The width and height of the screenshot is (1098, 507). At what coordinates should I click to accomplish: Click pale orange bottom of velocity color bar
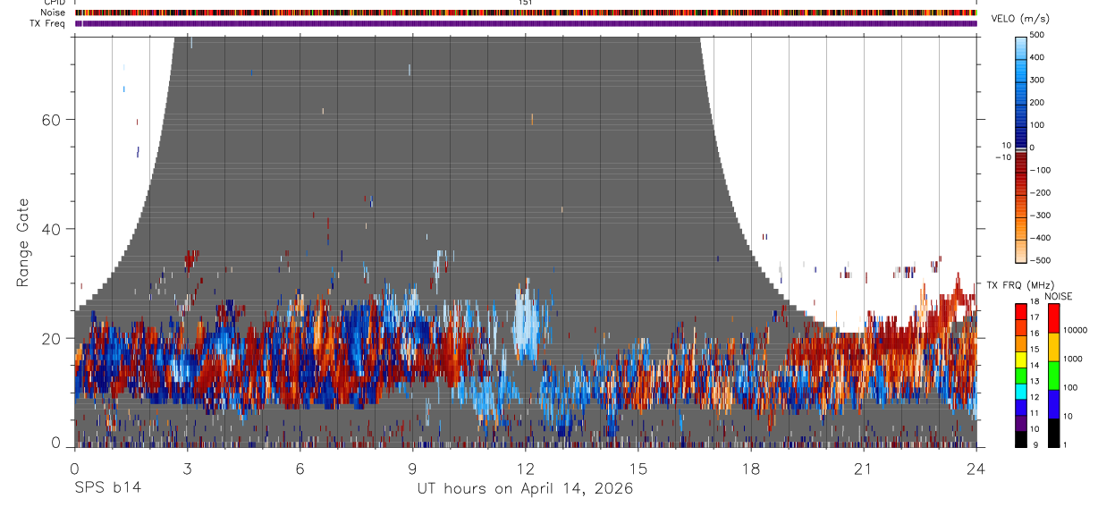click(1021, 253)
